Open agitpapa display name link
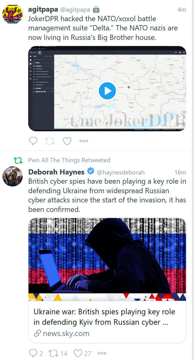The width and height of the screenshot is (194, 360). [x=43, y=10]
